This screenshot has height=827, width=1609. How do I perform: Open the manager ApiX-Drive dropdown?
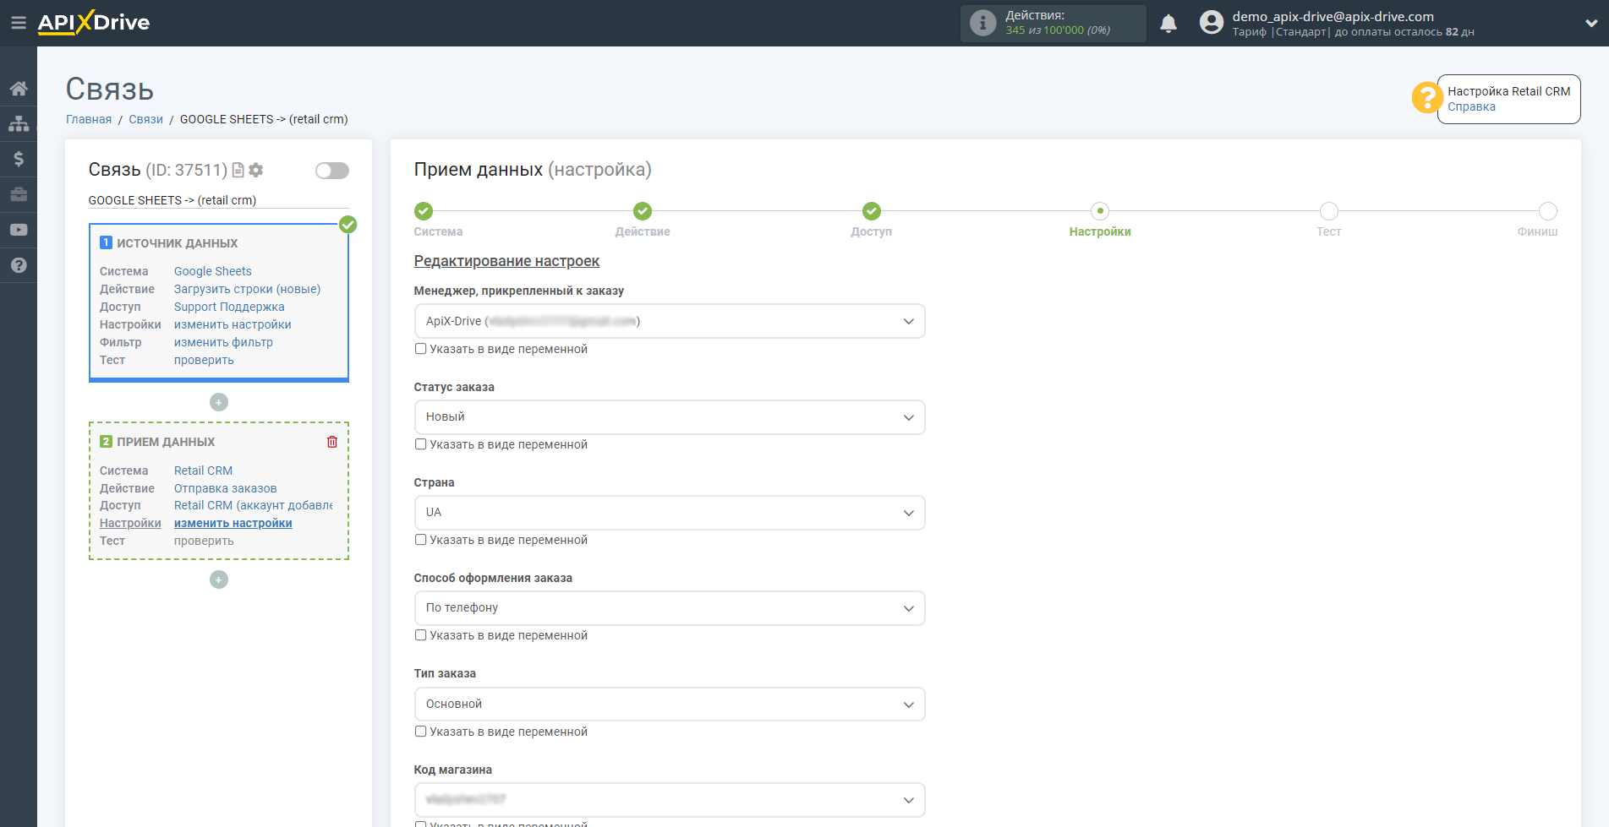[670, 321]
